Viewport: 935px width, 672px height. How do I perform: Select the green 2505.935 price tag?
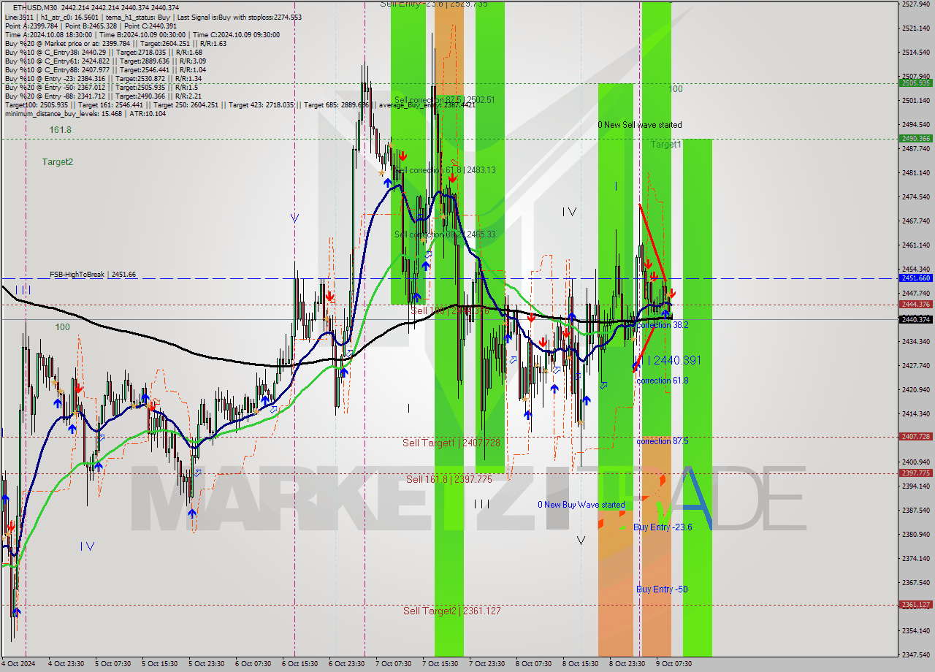click(x=915, y=83)
